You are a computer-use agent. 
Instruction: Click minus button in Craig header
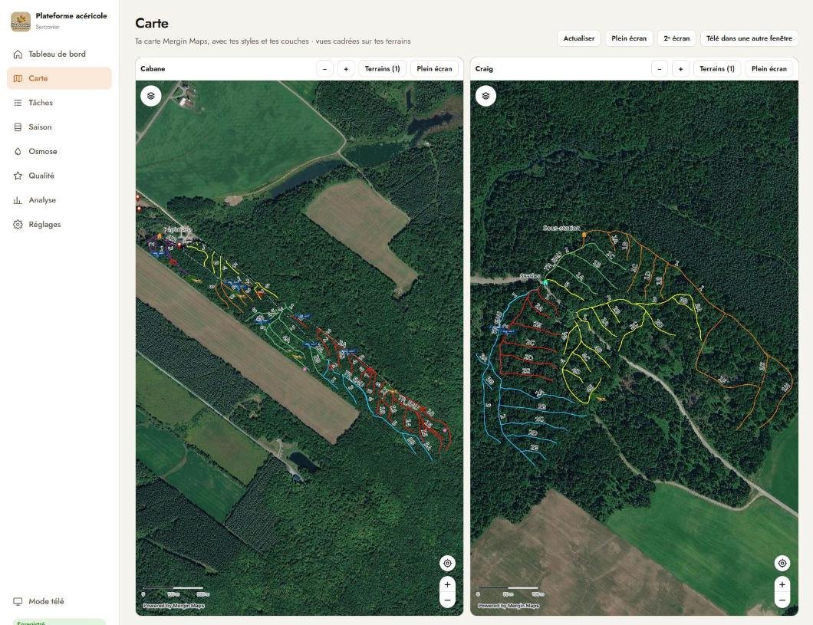(x=660, y=69)
